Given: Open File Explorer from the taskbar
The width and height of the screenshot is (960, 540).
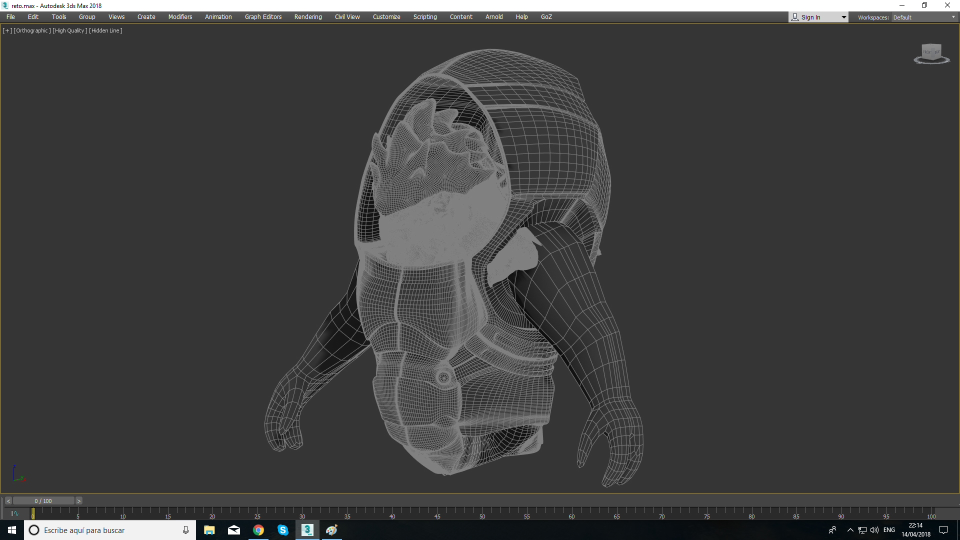Looking at the screenshot, I should 209,530.
